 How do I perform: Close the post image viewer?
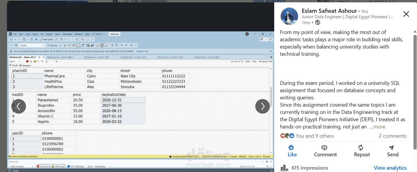[406, 14]
